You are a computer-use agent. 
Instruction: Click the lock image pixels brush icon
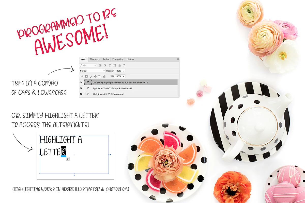click(x=91, y=76)
